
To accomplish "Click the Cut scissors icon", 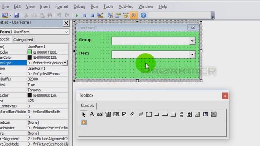I will (x=26, y=15).
